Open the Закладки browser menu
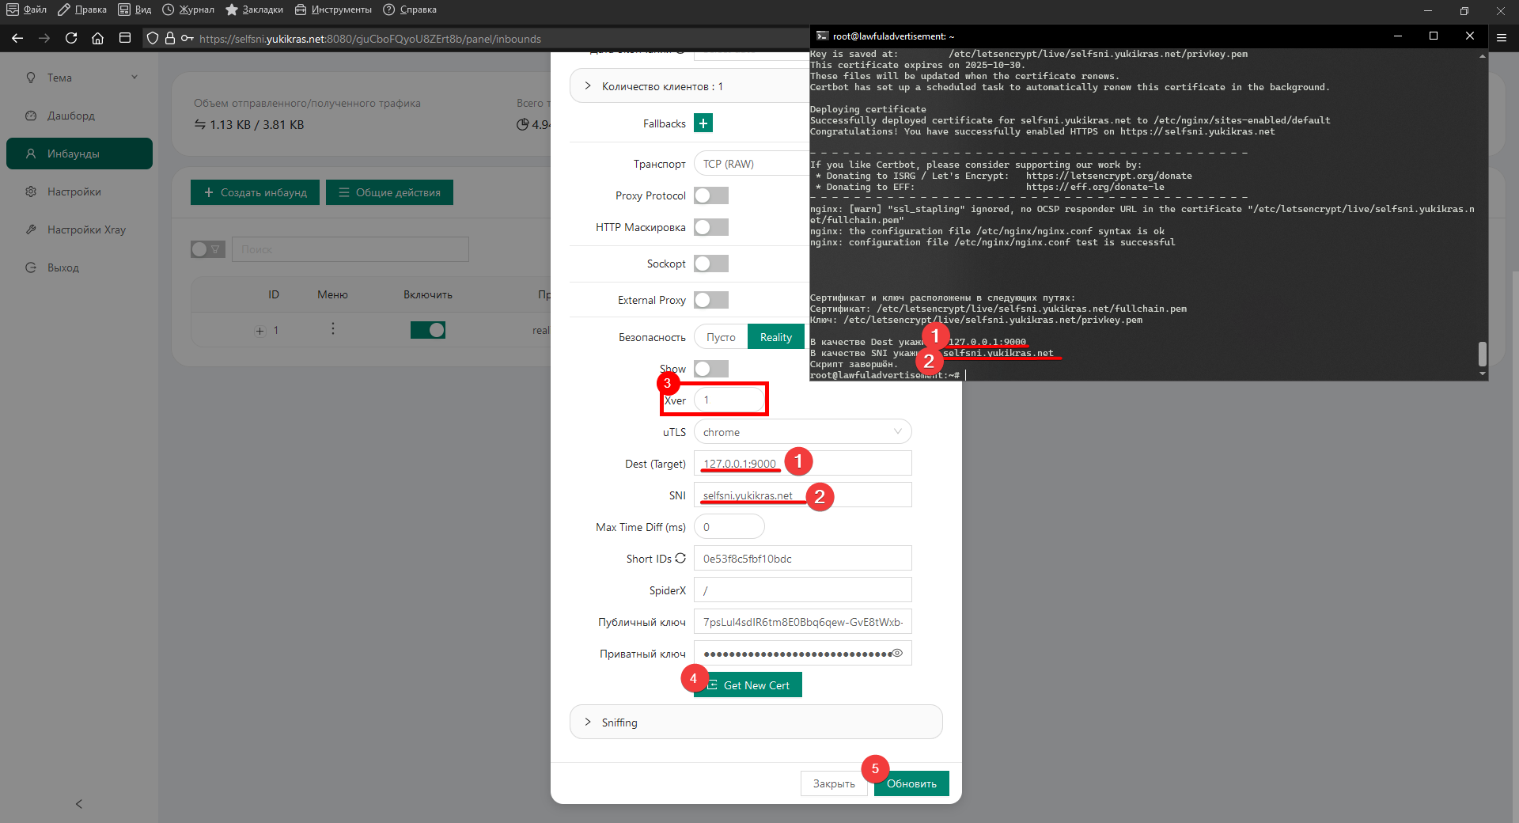The height and width of the screenshot is (823, 1519). coord(254,9)
